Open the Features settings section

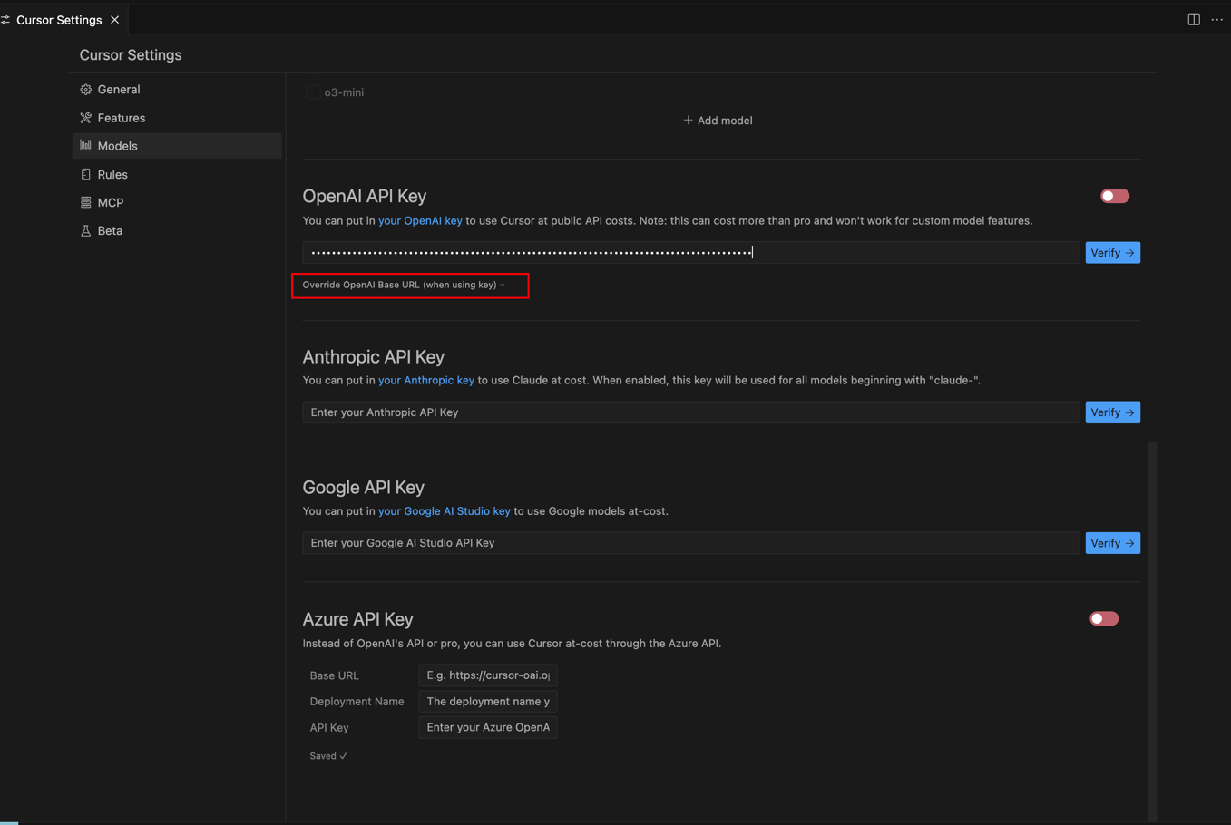177,118
